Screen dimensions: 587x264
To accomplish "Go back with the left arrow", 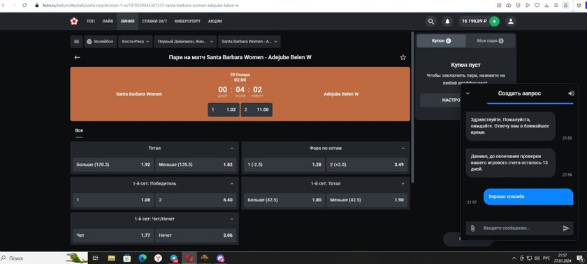I will point(77,57).
